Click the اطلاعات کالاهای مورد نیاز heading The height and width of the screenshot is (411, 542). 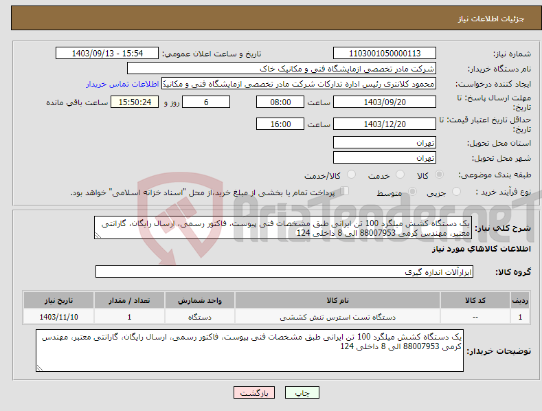(481, 249)
